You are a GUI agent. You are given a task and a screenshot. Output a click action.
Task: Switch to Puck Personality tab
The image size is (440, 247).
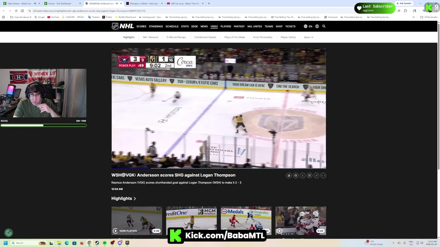coord(263,37)
